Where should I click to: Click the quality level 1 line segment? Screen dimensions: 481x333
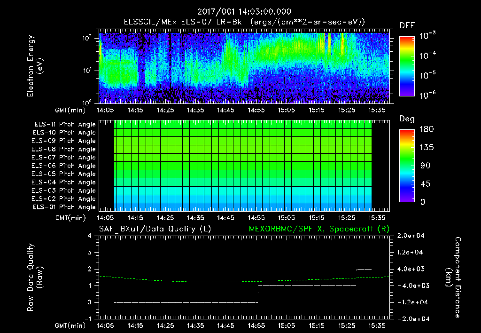[307, 285]
